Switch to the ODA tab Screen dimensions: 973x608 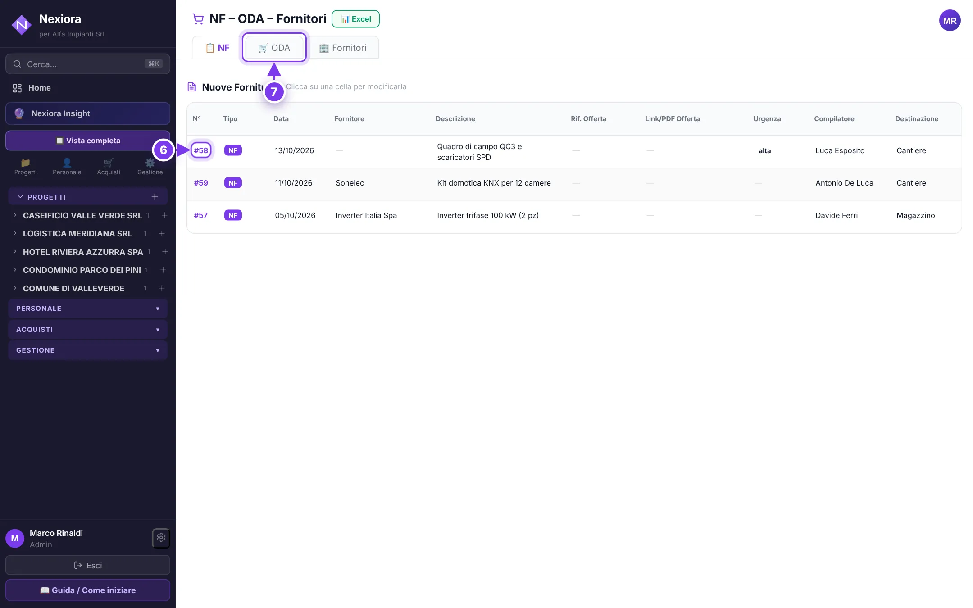(274, 48)
